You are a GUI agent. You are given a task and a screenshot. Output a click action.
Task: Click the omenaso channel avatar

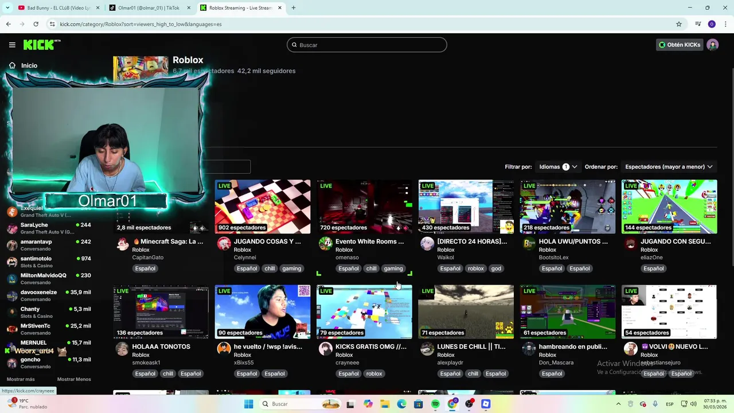coord(326,244)
